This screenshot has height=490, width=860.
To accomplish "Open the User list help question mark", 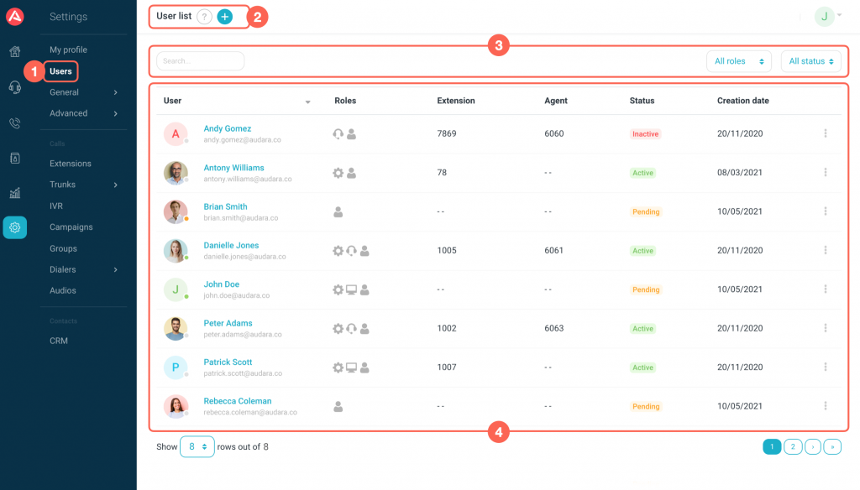I will point(204,17).
